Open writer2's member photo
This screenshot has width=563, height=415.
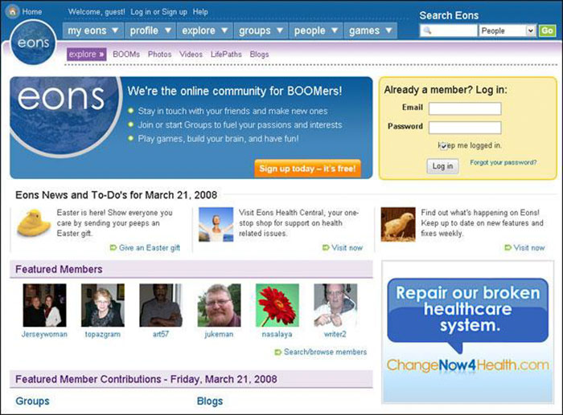[335, 305]
